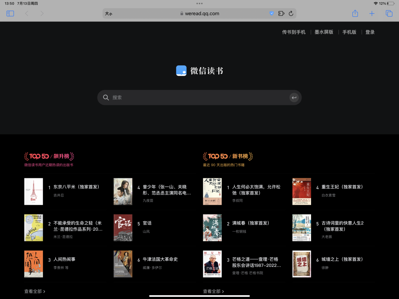Open the 古诗词里的快意人生2 book cover
The width and height of the screenshot is (399, 299).
pyautogui.click(x=301, y=227)
